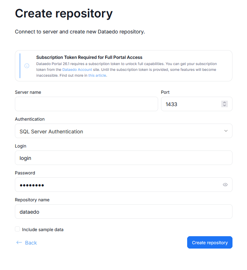
Task: Reveal password with the eye icon
Action: click(x=225, y=185)
